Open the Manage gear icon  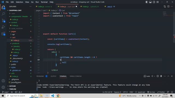tap(3, 87)
